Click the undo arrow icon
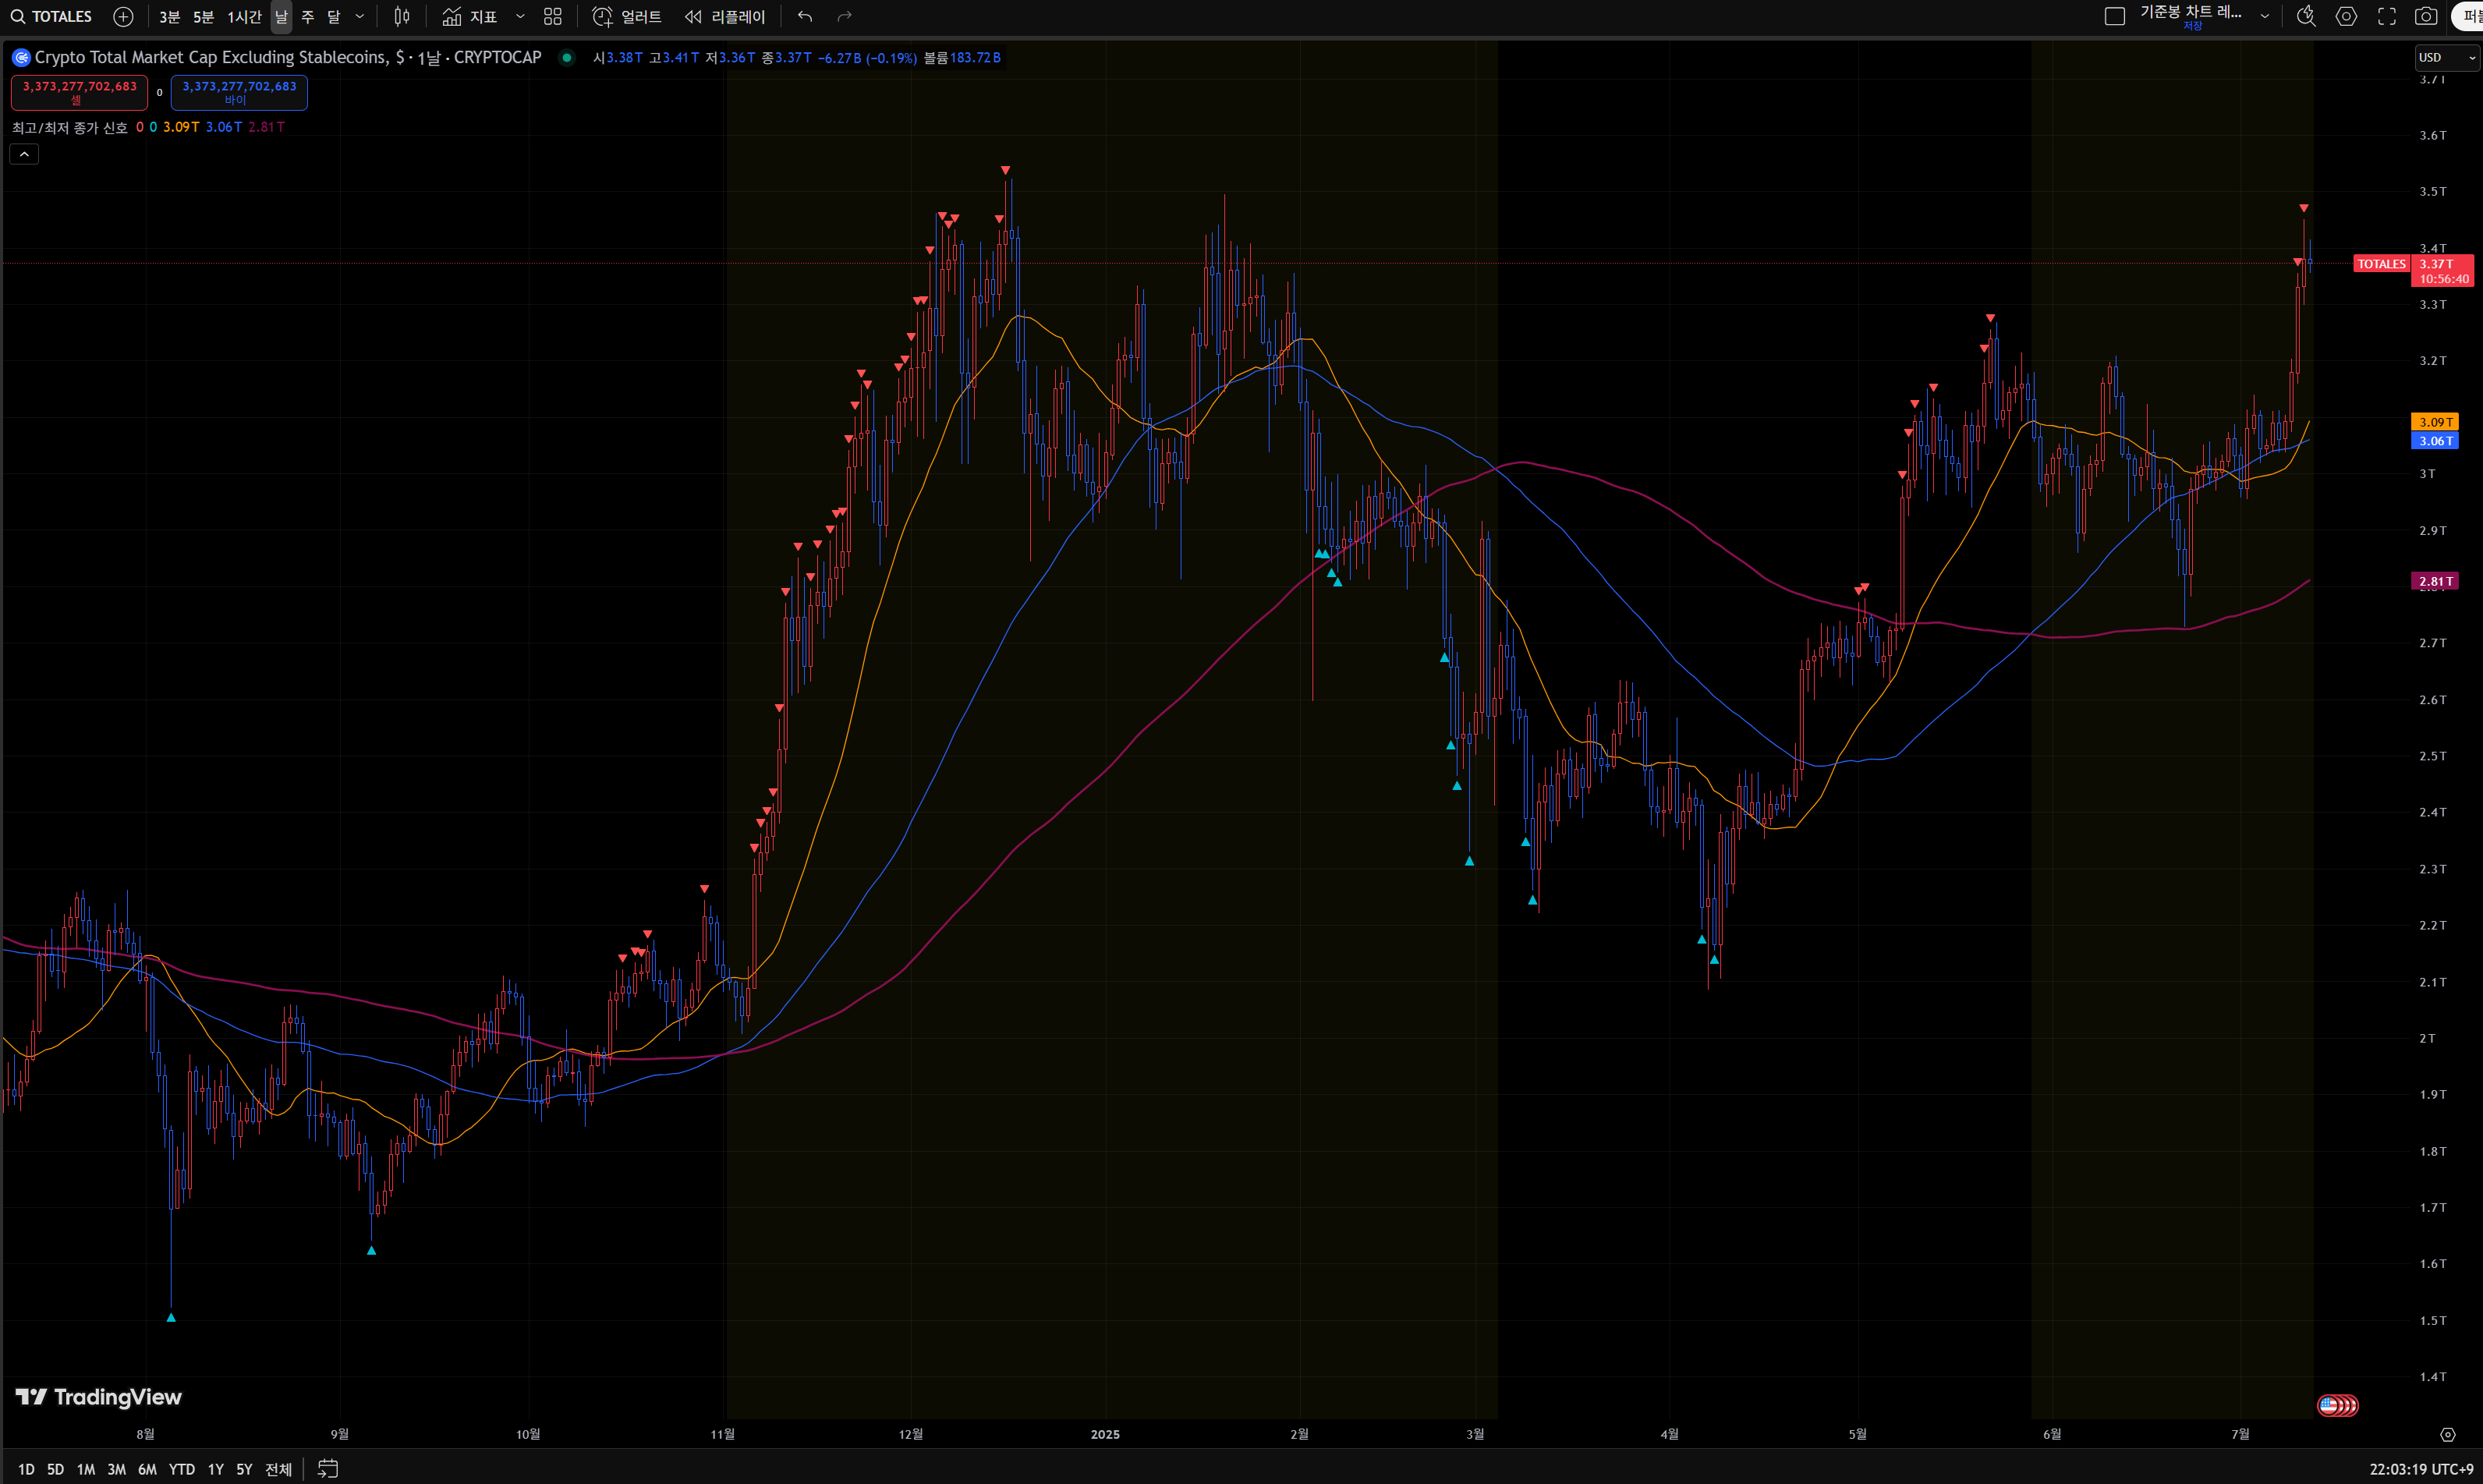The height and width of the screenshot is (1484, 2483). click(x=805, y=16)
